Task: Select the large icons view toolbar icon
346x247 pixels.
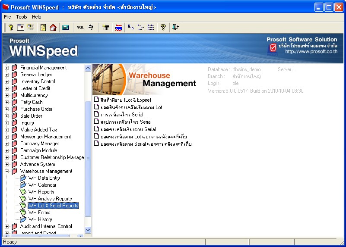Action: tap(130, 28)
